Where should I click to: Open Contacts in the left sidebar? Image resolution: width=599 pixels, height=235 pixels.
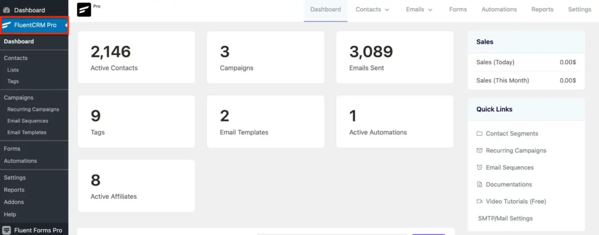coord(16,58)
